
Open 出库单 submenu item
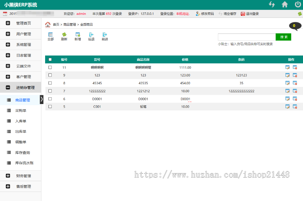click(x=21, y=132)
